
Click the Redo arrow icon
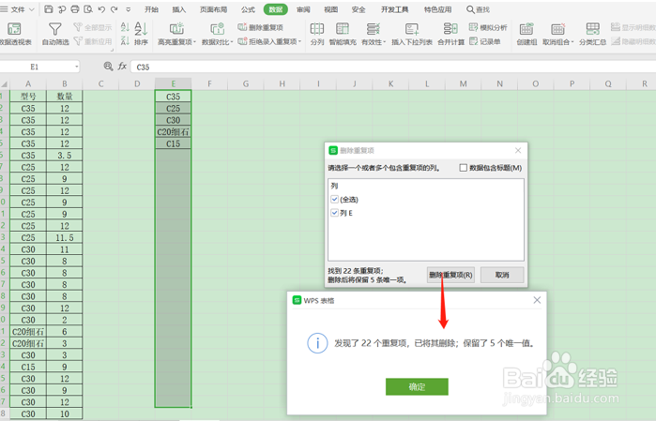114,9
